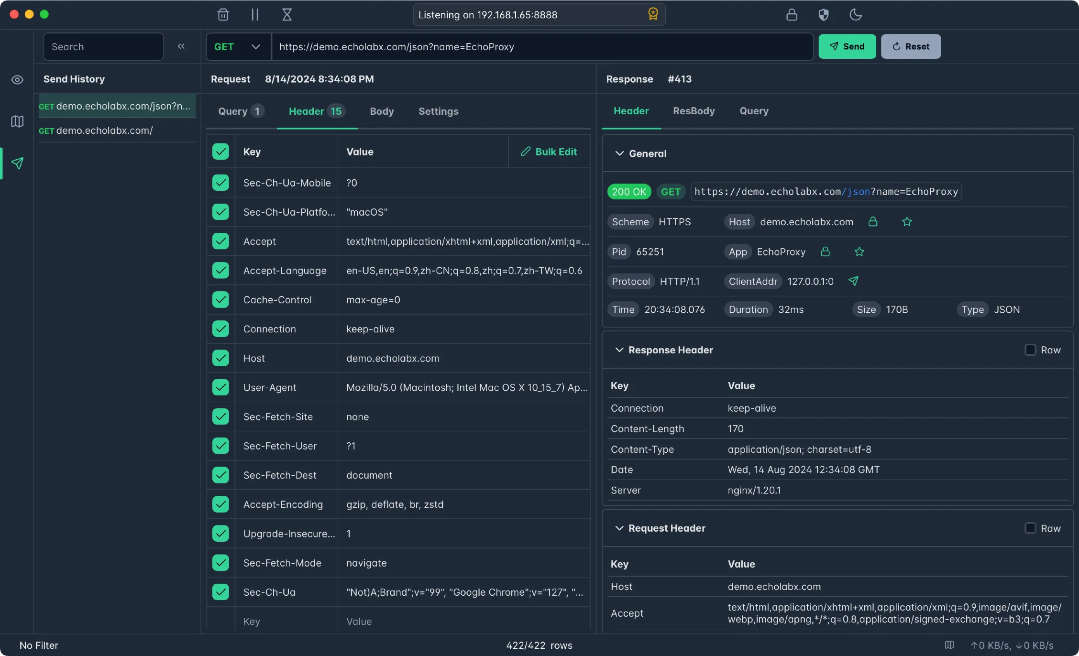Image resolution: width=1079 pixels, height=656 pixels.
Task: Click the 200 OK status badge
Action: pos(629,192)
